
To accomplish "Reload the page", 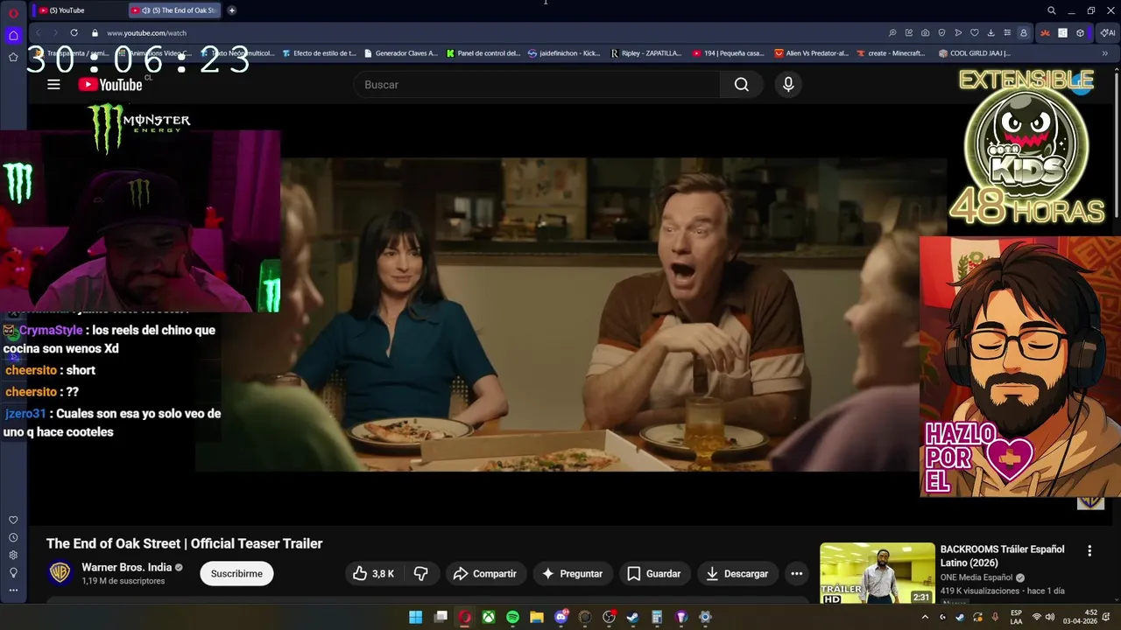I will (x=74, y=32).
